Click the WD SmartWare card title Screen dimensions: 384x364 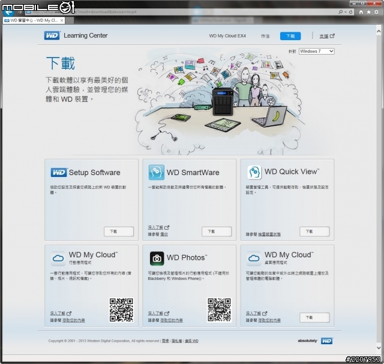coord(193,172)
